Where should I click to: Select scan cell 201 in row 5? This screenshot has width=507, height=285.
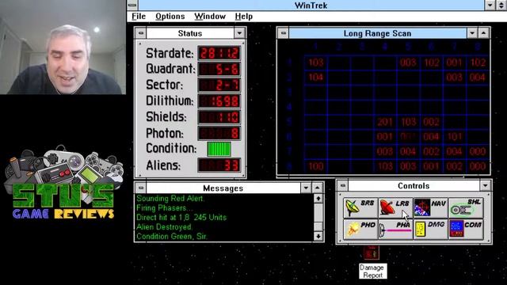click(385, 122)
